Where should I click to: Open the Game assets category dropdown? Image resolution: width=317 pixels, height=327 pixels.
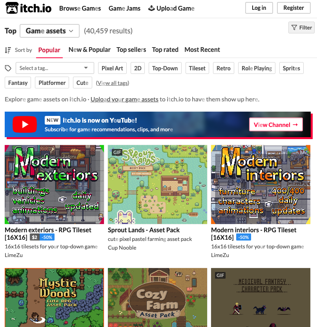(49, 31)
